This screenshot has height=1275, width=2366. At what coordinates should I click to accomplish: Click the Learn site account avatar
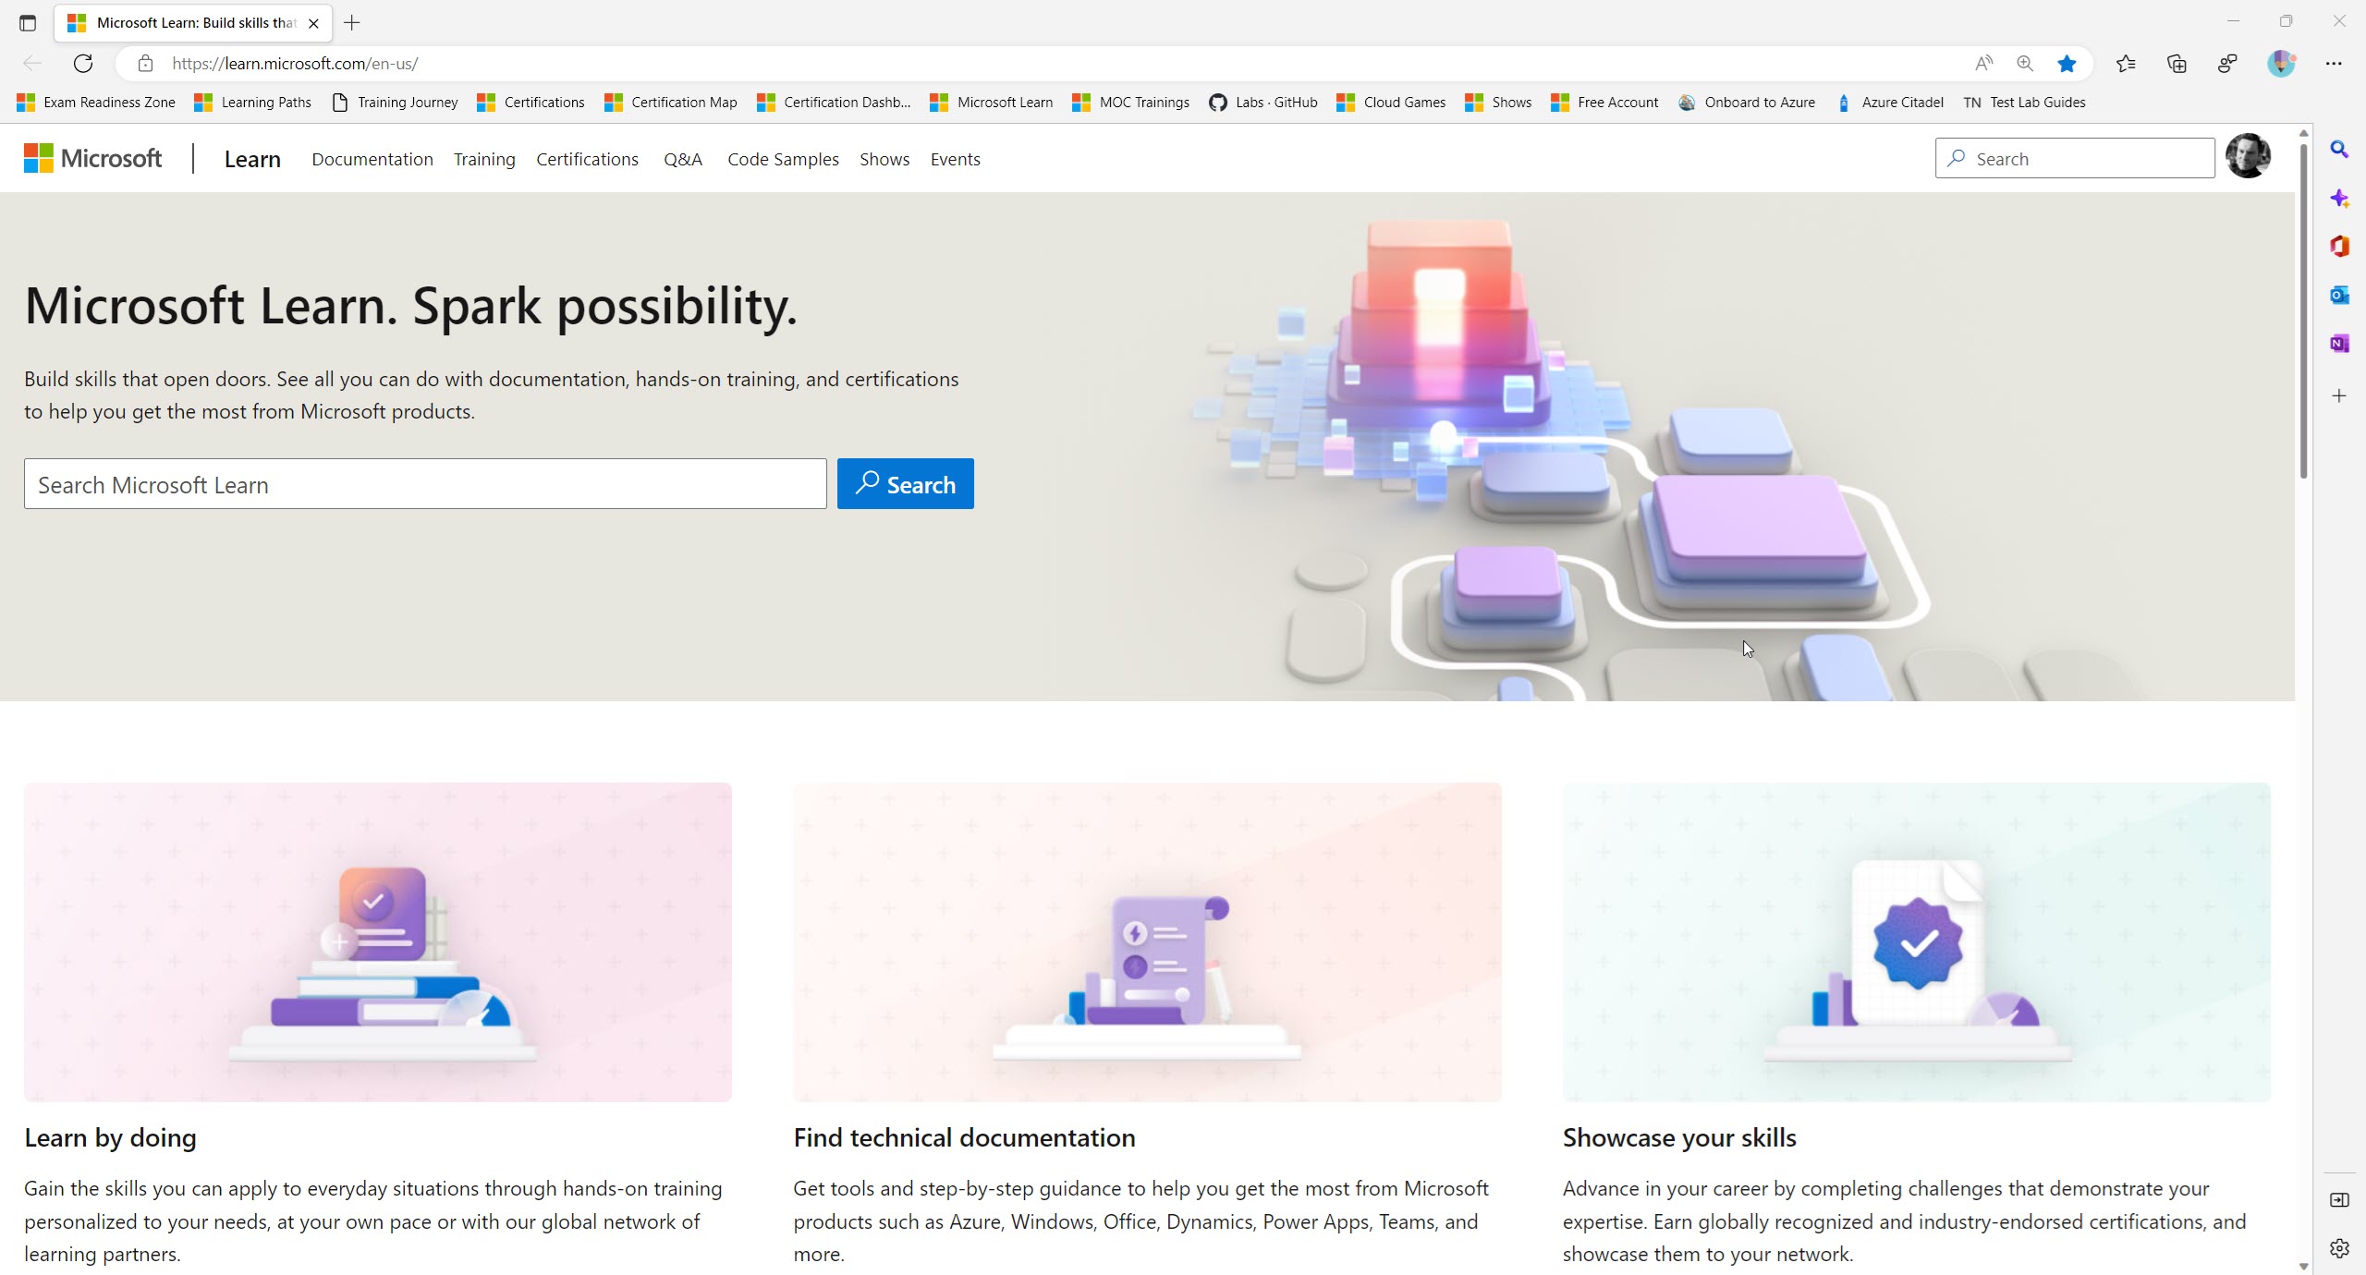(x=2248, y=156)
